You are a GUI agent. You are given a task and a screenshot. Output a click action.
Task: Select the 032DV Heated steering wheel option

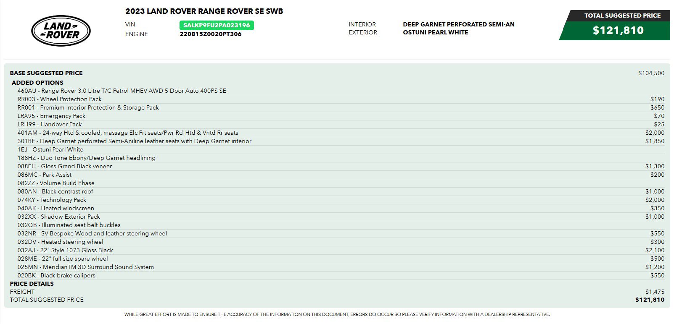pyautogui.click(x=341, y=242)
